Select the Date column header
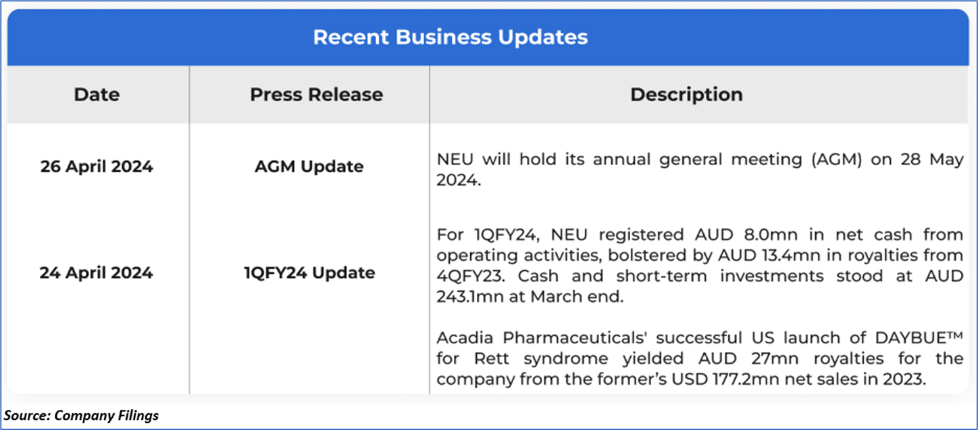This screenshot has height=430, width=978. click(x=97, y=94)
